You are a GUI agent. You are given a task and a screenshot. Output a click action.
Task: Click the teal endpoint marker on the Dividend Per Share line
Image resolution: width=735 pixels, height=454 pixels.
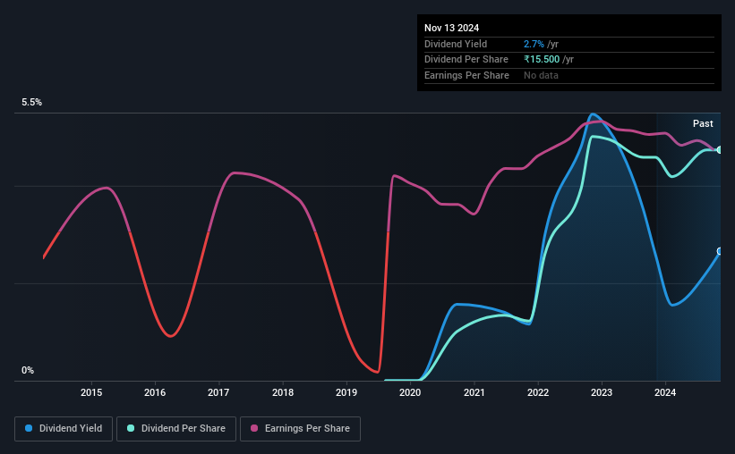coord(720,150)
